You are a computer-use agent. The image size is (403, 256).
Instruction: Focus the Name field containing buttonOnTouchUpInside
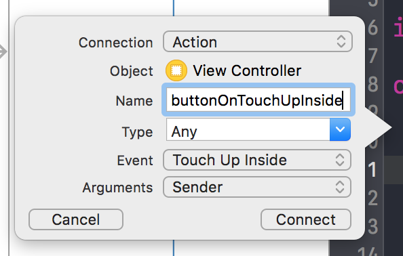(258, 100)
